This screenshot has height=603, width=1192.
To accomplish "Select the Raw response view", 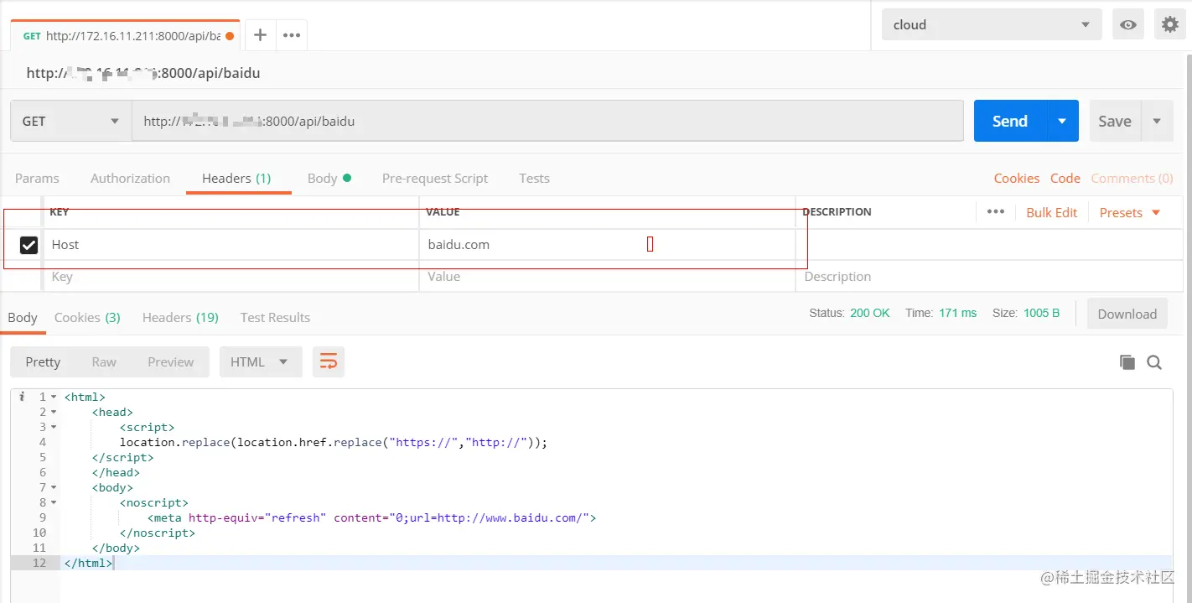I will (104, 361).
